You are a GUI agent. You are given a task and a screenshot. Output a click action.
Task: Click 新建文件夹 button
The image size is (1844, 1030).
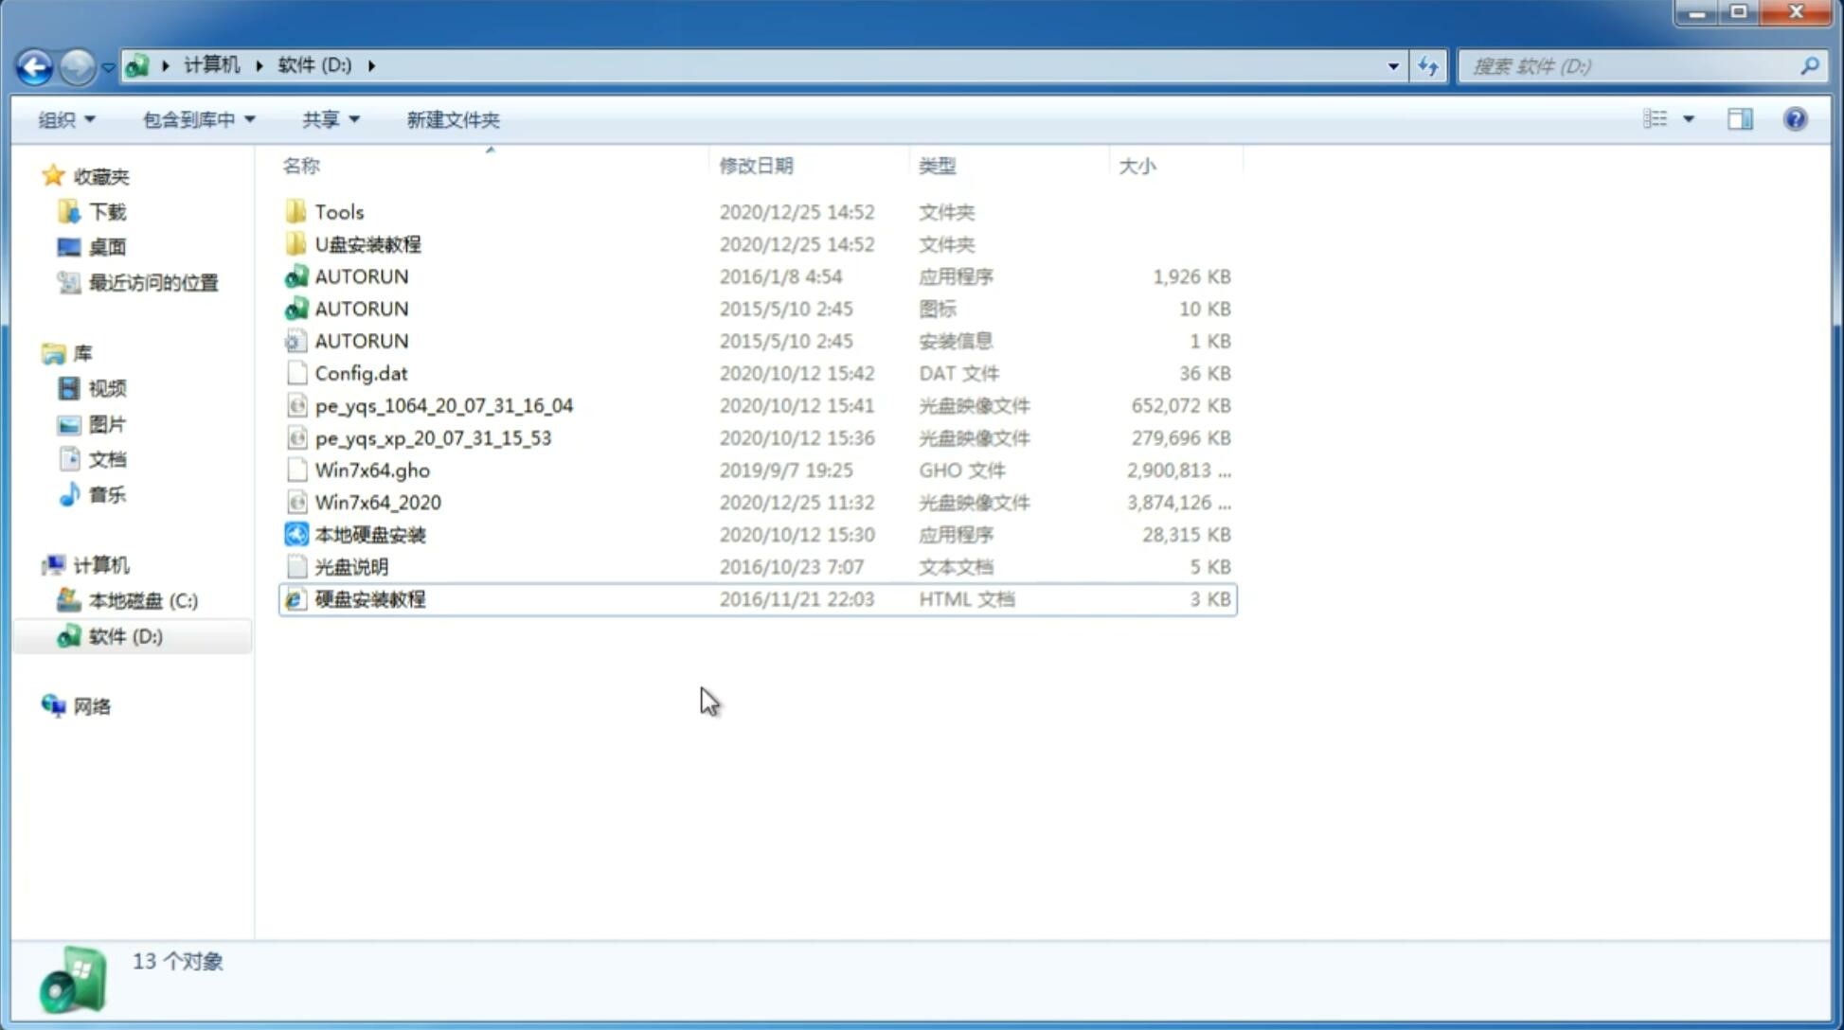pos(451,119)
